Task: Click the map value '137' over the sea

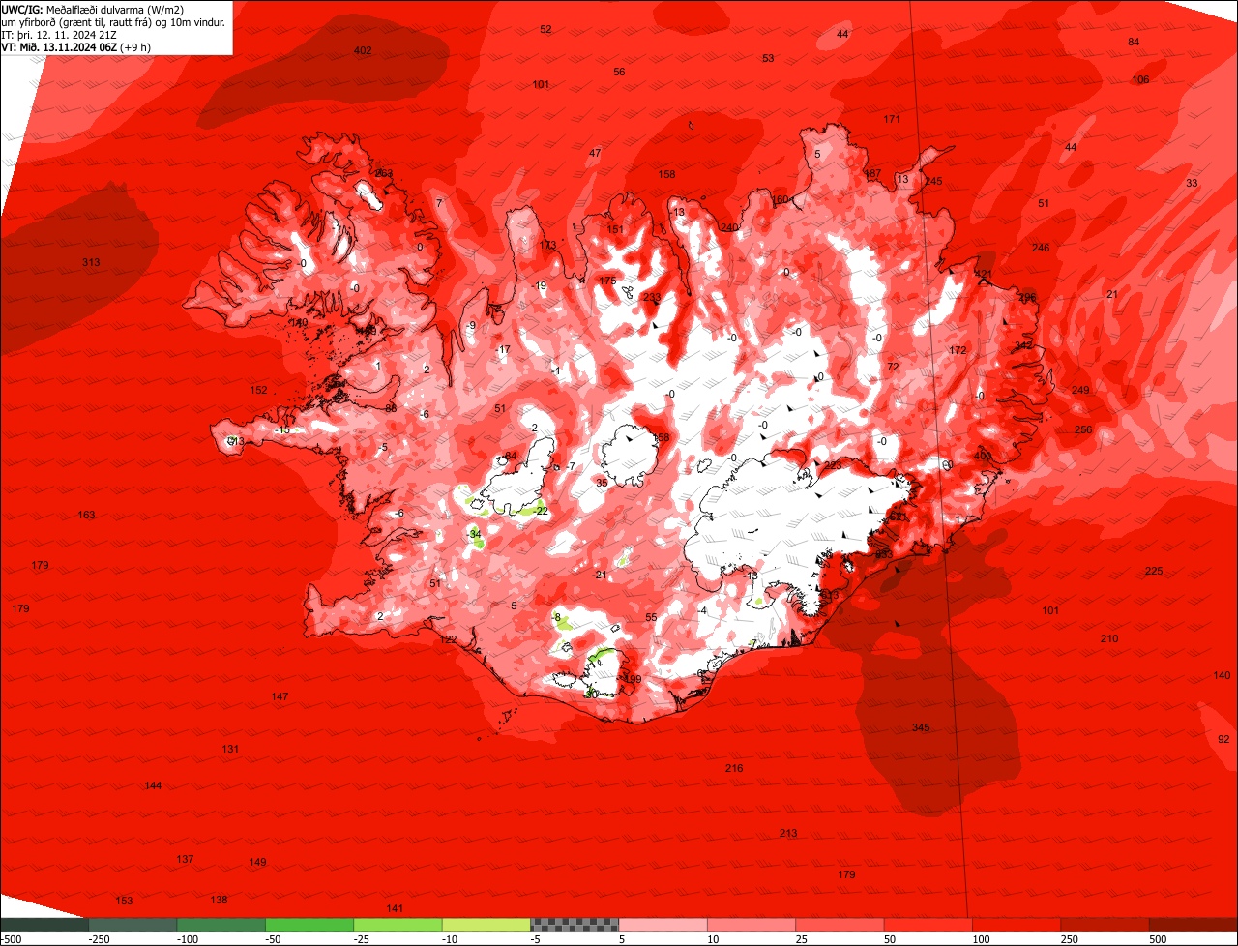Action: click(x=185, y=860)
